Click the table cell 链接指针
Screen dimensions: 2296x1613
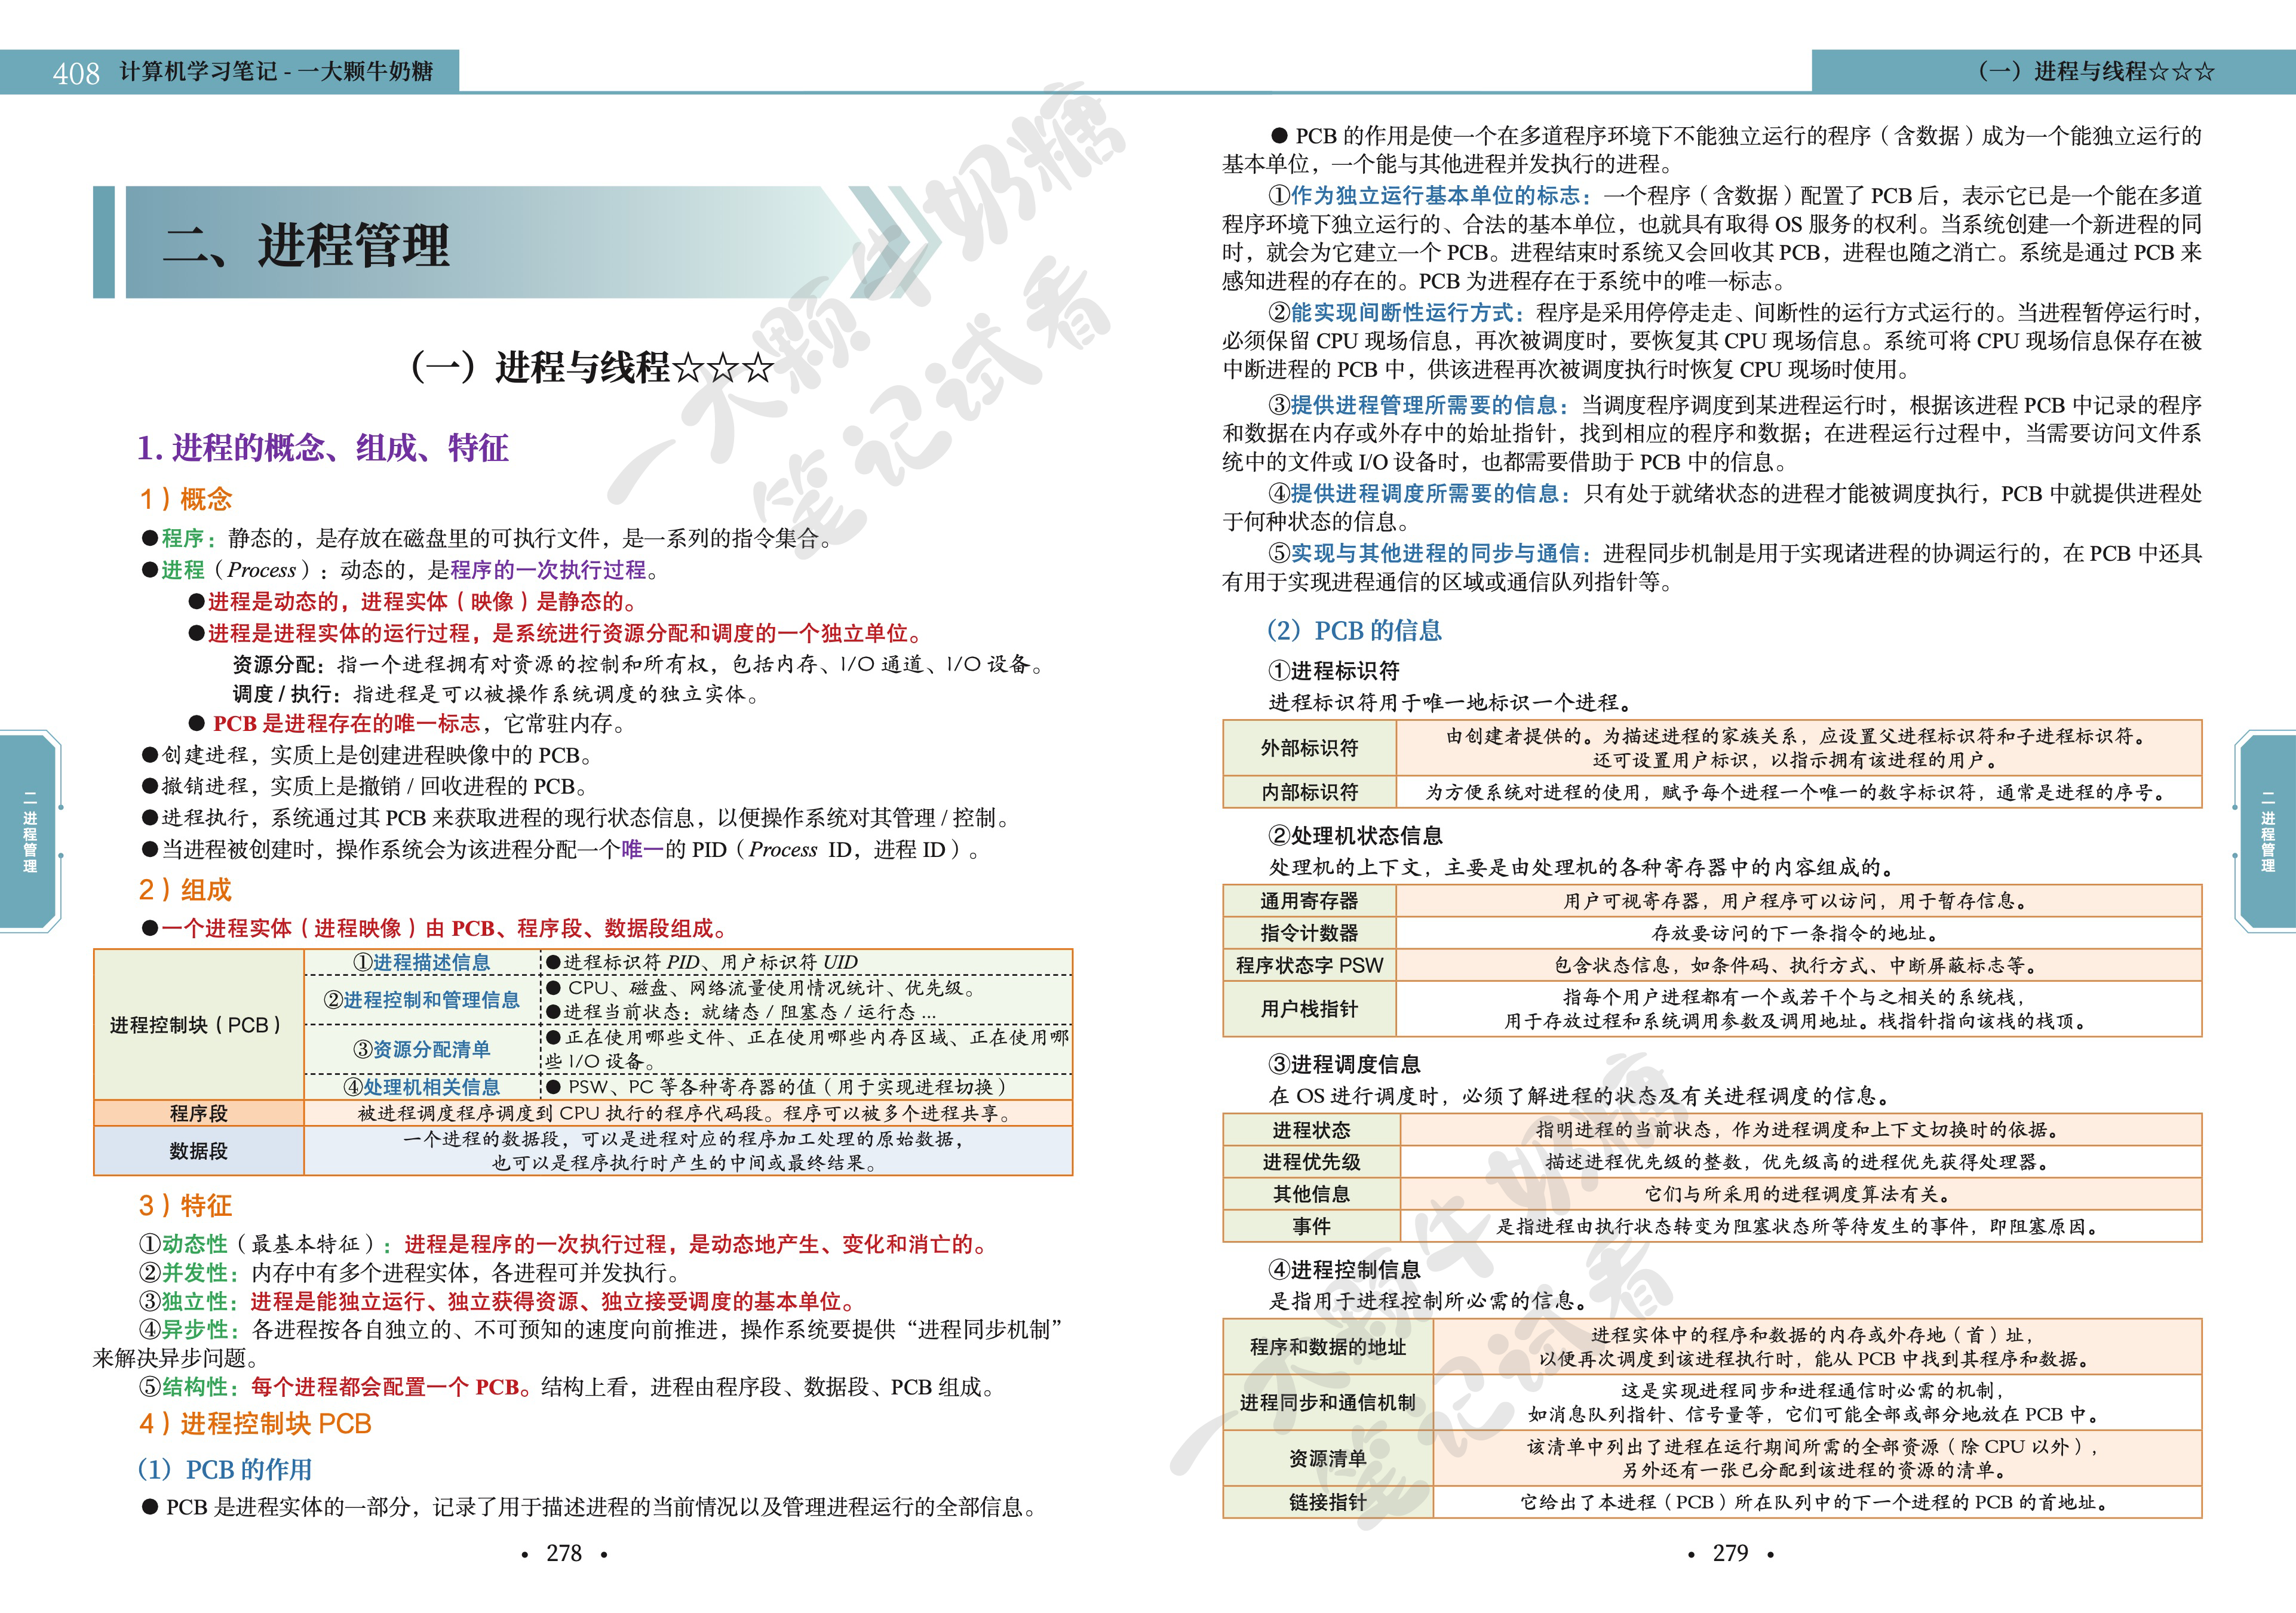pyautogui.click(x=1328, y=1502)
